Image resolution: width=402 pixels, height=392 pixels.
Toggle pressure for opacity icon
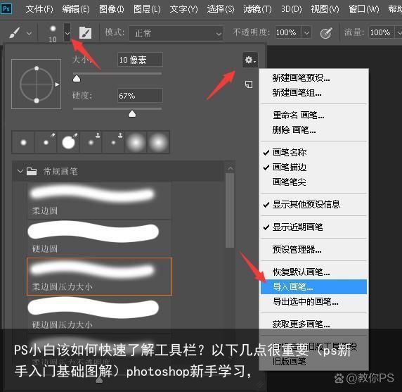coord(326,33)
